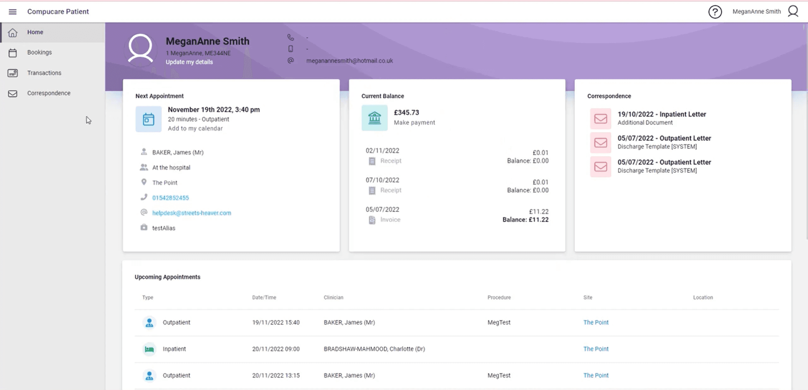Image resolution: width=808 pixels, height=390 pixels.
Task: Call hospital phone number 01542852455
Action: point(170,198)
